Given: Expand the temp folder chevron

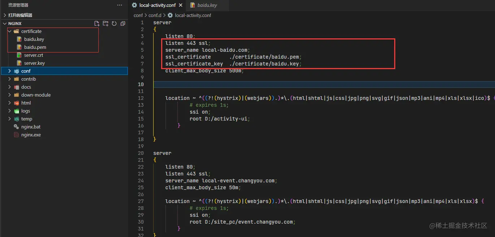Looking at the screenshot, I should point(10,119).
